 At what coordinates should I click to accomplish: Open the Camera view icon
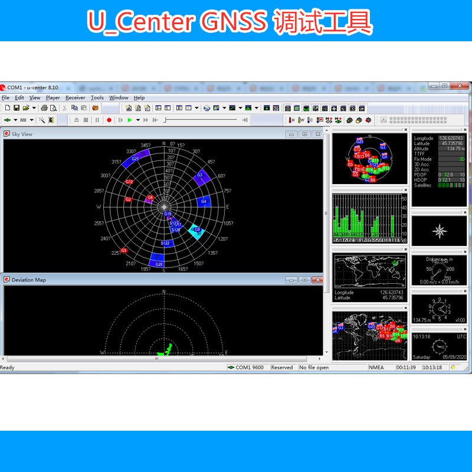(267, 108)
